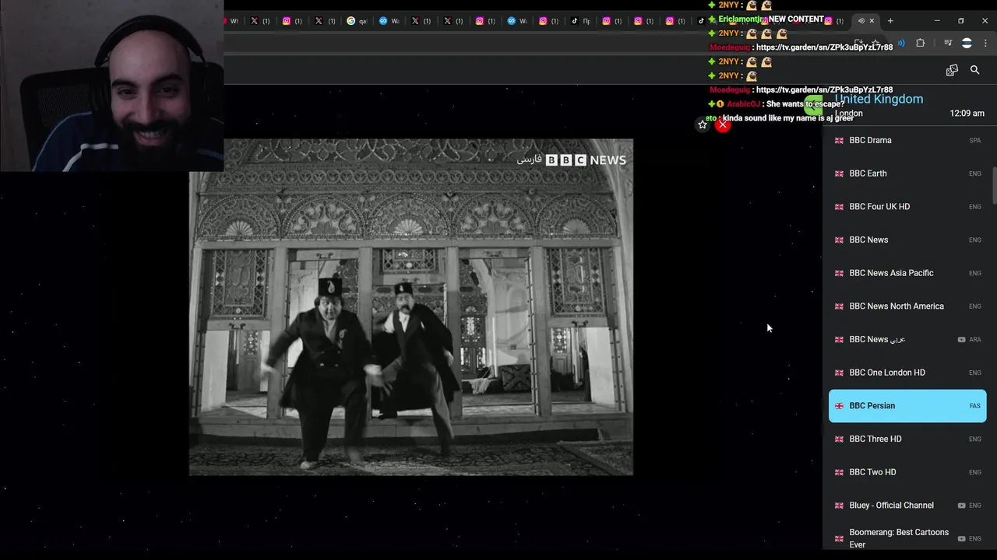Play the BBC Four UK HD channel
Image resolution: width=997 pixels, height=560 pixels.
coord(907,207)
